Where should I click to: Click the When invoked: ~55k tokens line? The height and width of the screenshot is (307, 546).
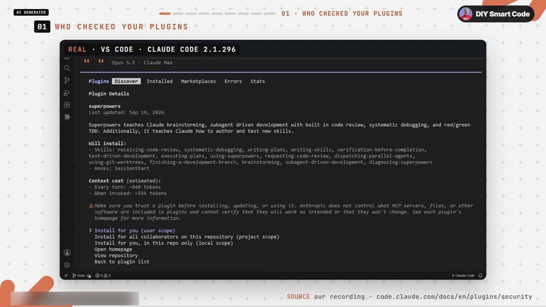128,193
